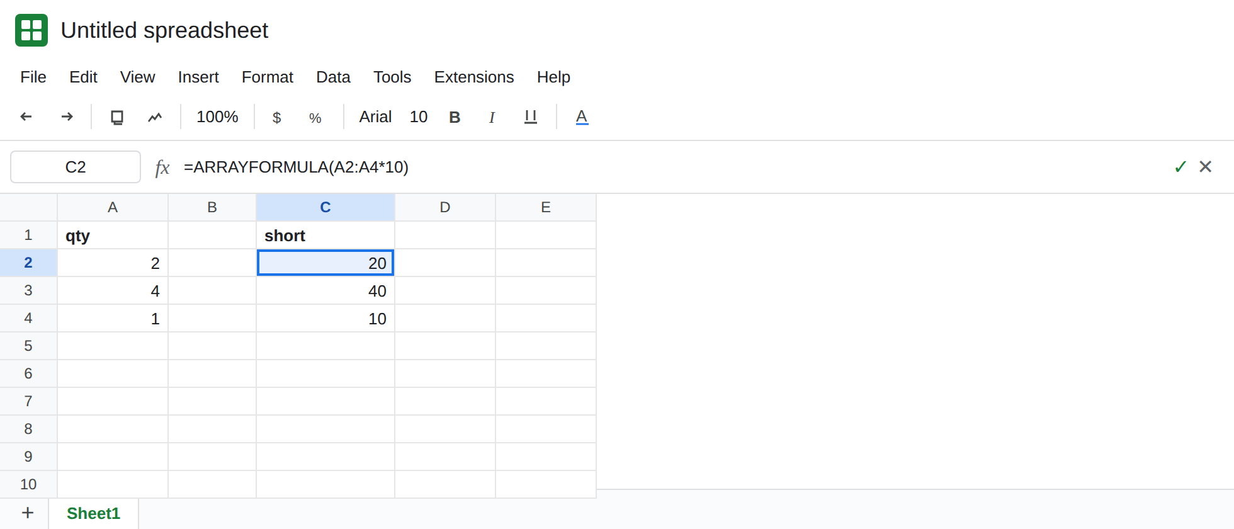Open the Arial font dropdown
The width and height of the screenshot is (1234, 529).
click(x=375, y=117)
